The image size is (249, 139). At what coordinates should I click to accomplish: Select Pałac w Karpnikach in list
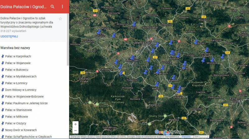pyautogui.click(x=18, y=56)
